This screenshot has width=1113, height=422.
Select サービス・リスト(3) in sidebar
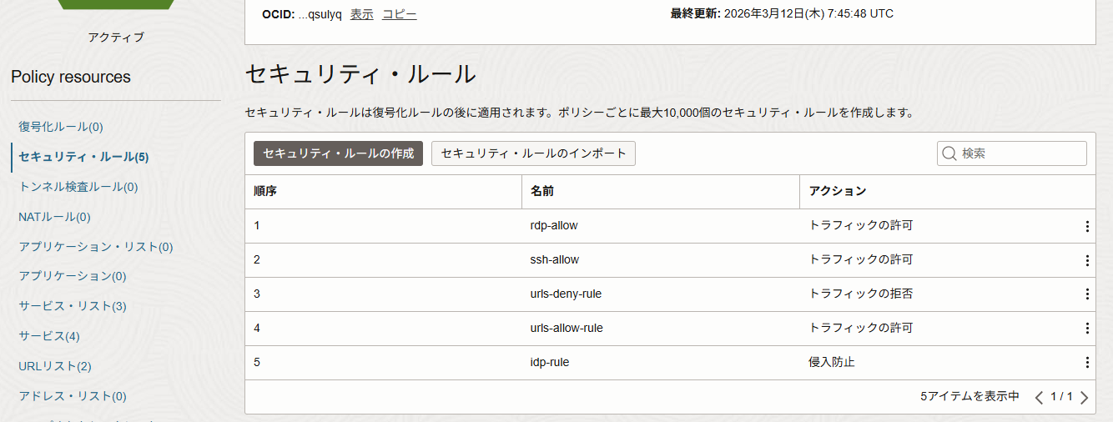pyautogui.click(x=73, y=306)
